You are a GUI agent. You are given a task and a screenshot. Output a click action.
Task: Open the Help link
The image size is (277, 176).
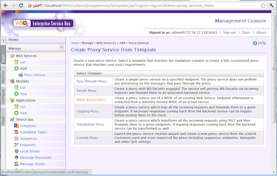point(262,43)
